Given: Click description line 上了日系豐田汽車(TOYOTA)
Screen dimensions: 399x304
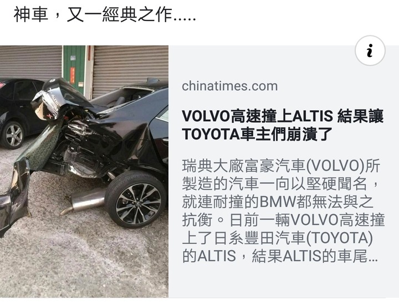Looking at the screenshot, I should click(278, 238).
